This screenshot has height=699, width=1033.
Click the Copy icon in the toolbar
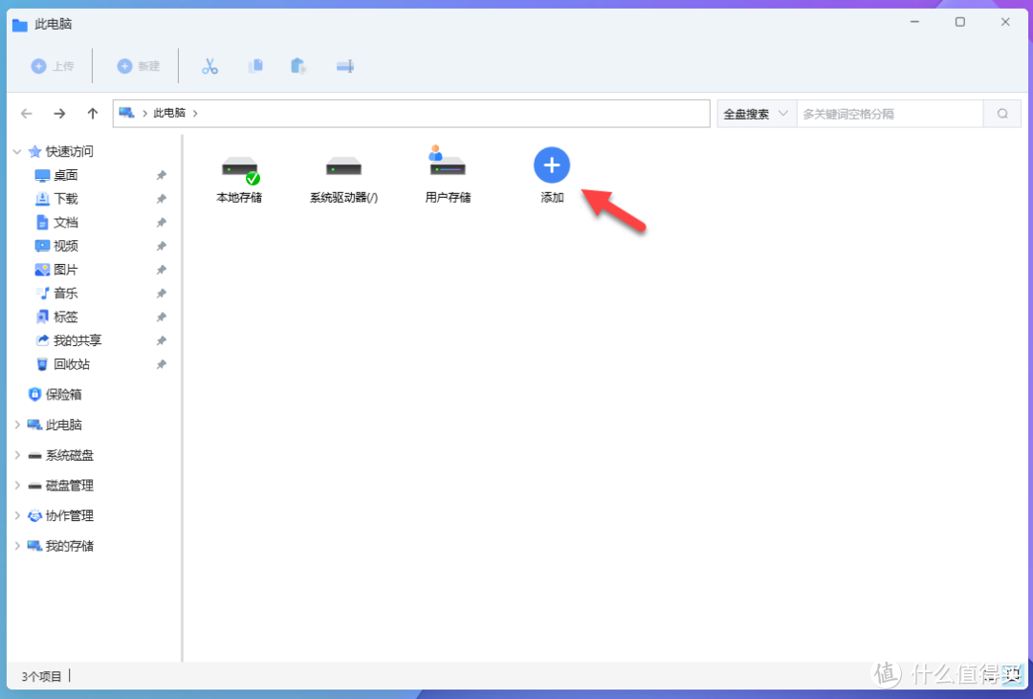tap(255, 65)
